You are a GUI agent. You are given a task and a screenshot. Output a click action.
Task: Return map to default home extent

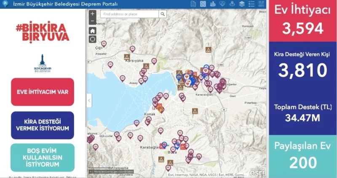click(92, 31)
